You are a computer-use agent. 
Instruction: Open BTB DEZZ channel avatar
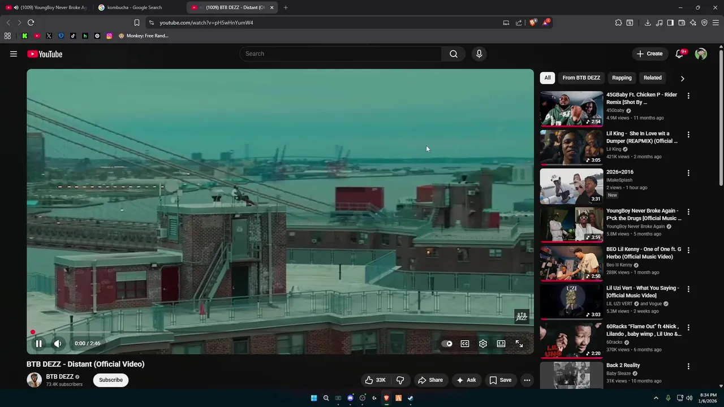(34, 380)
